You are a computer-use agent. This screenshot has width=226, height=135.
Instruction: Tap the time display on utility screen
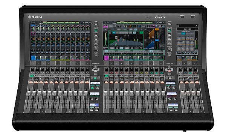coord(187,29)
